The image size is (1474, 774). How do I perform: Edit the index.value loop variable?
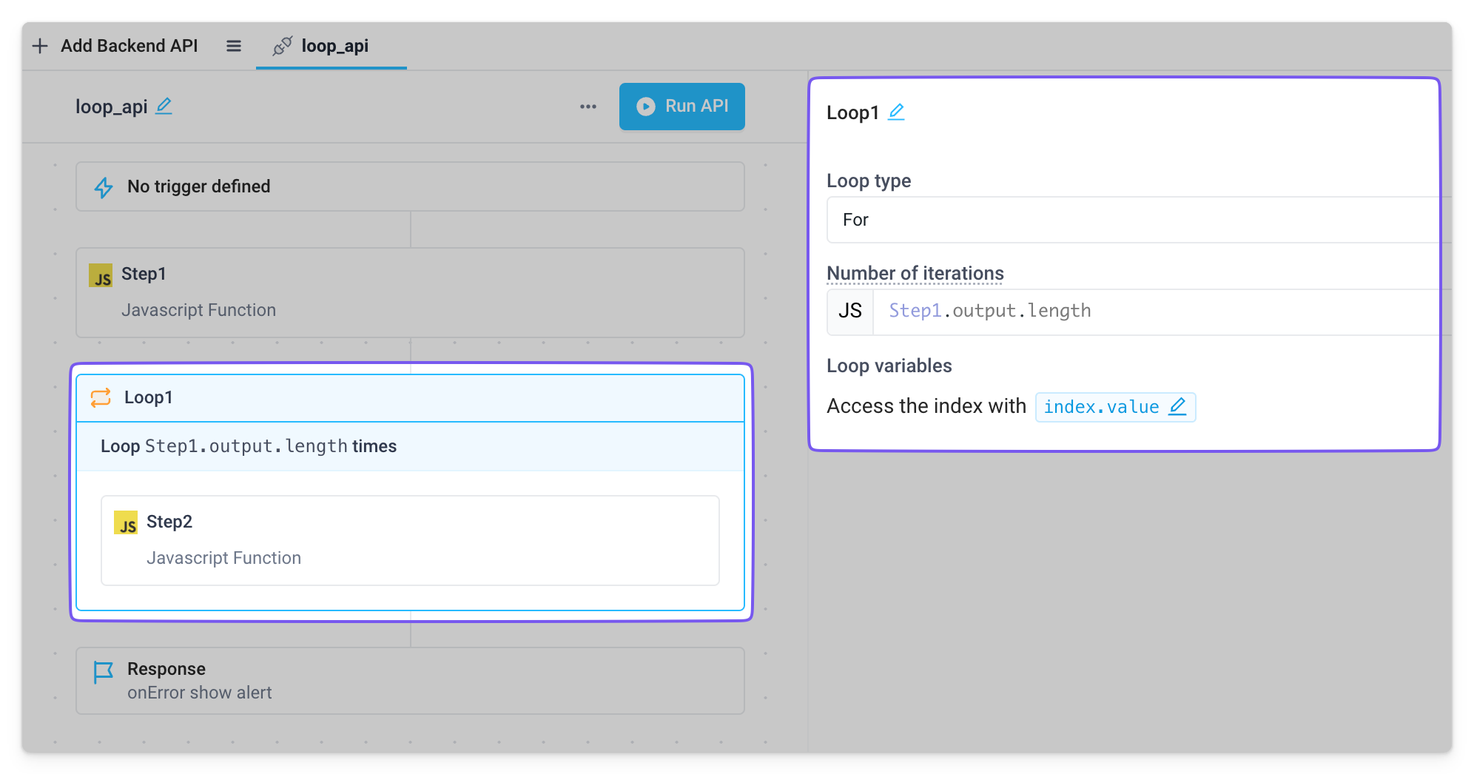click(1178, 406)
